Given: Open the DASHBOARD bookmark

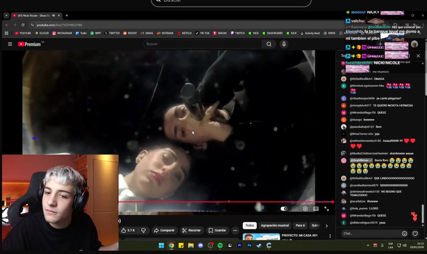Looking at the screenshot, I should click(273, 33).
